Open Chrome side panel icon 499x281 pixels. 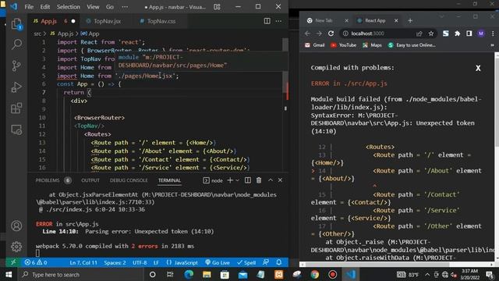pyautogui.click(x=469, y=34)
